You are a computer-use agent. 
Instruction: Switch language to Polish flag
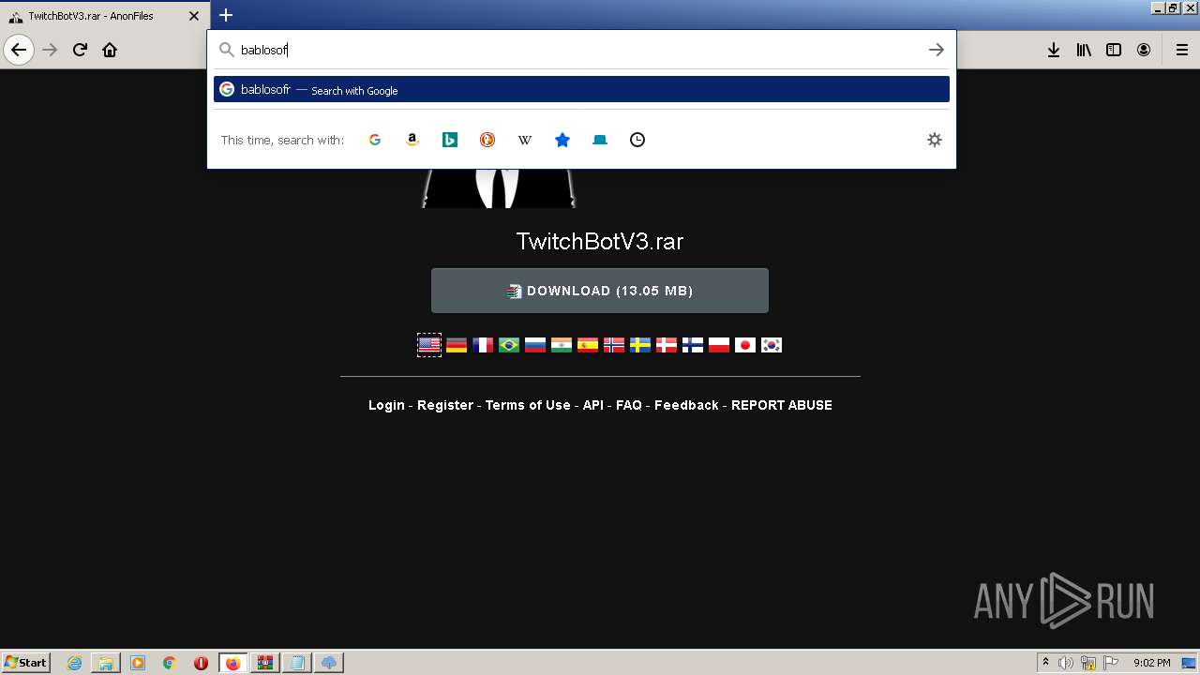[x=719, y=345]
